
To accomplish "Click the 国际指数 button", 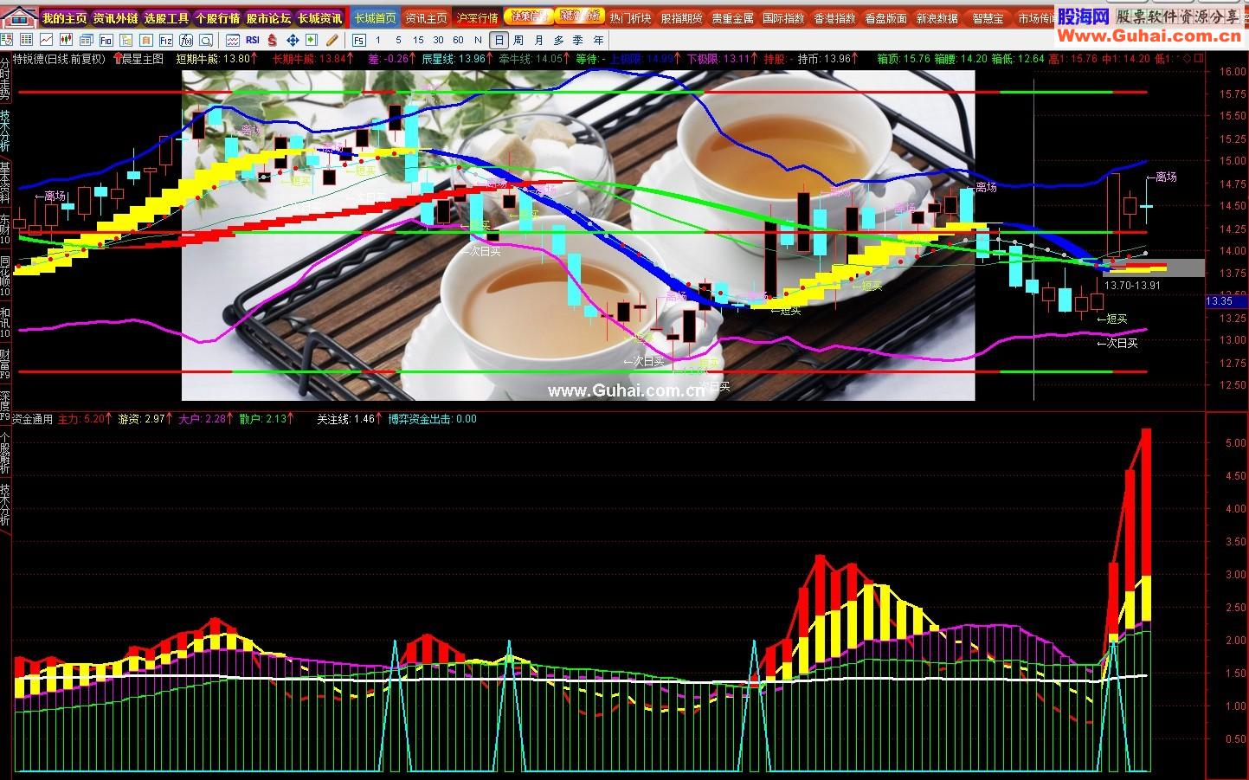I will (x=783, y=18).
